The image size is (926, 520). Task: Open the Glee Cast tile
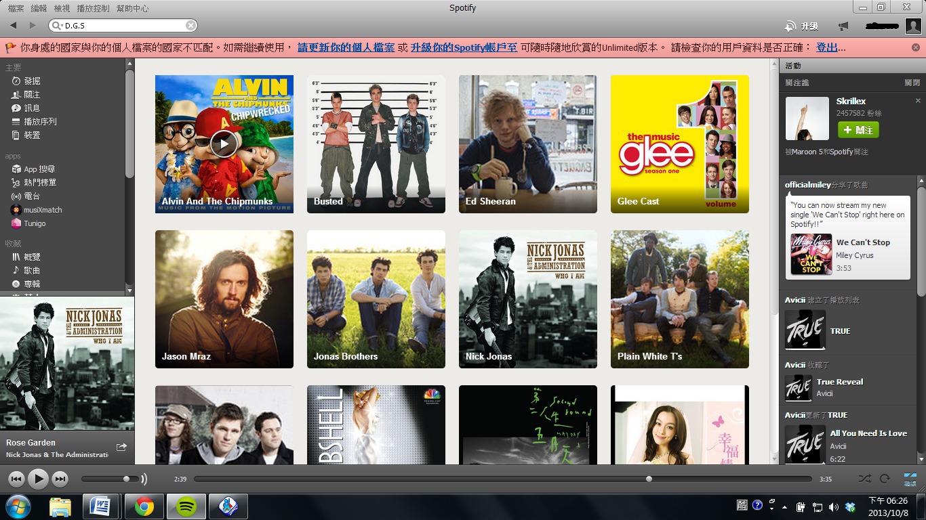(x=680, y=144)
